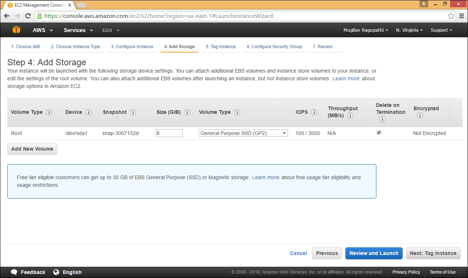Viewport: 468px width, 278px height.
Task: Click the Not Encrypted cell
Action: point(430,133)
